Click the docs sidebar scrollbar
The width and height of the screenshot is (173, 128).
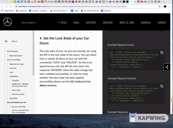(x=33, y=53)
